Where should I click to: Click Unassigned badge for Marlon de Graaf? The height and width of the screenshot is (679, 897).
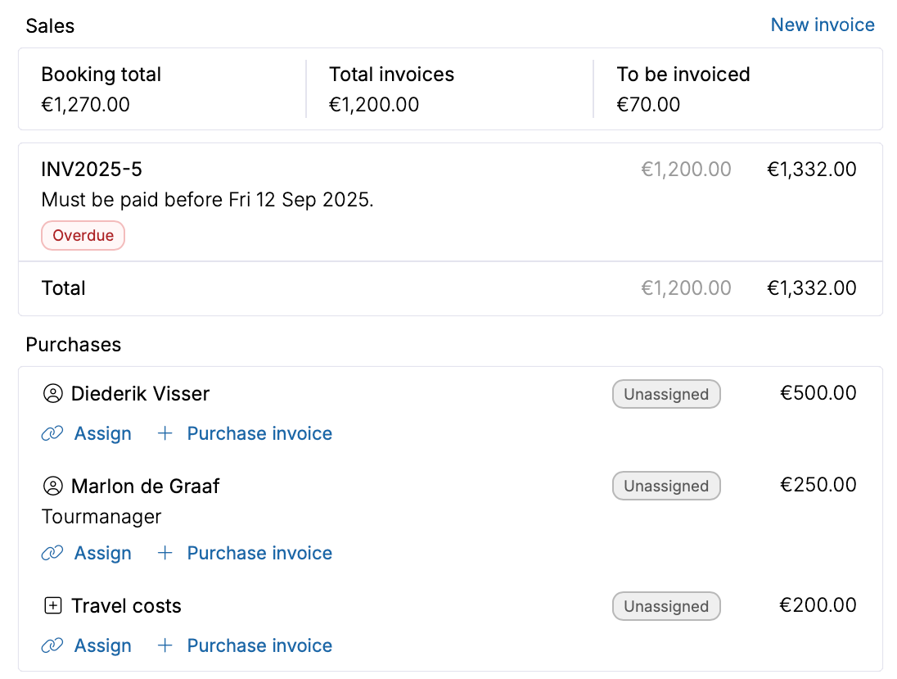666,487
